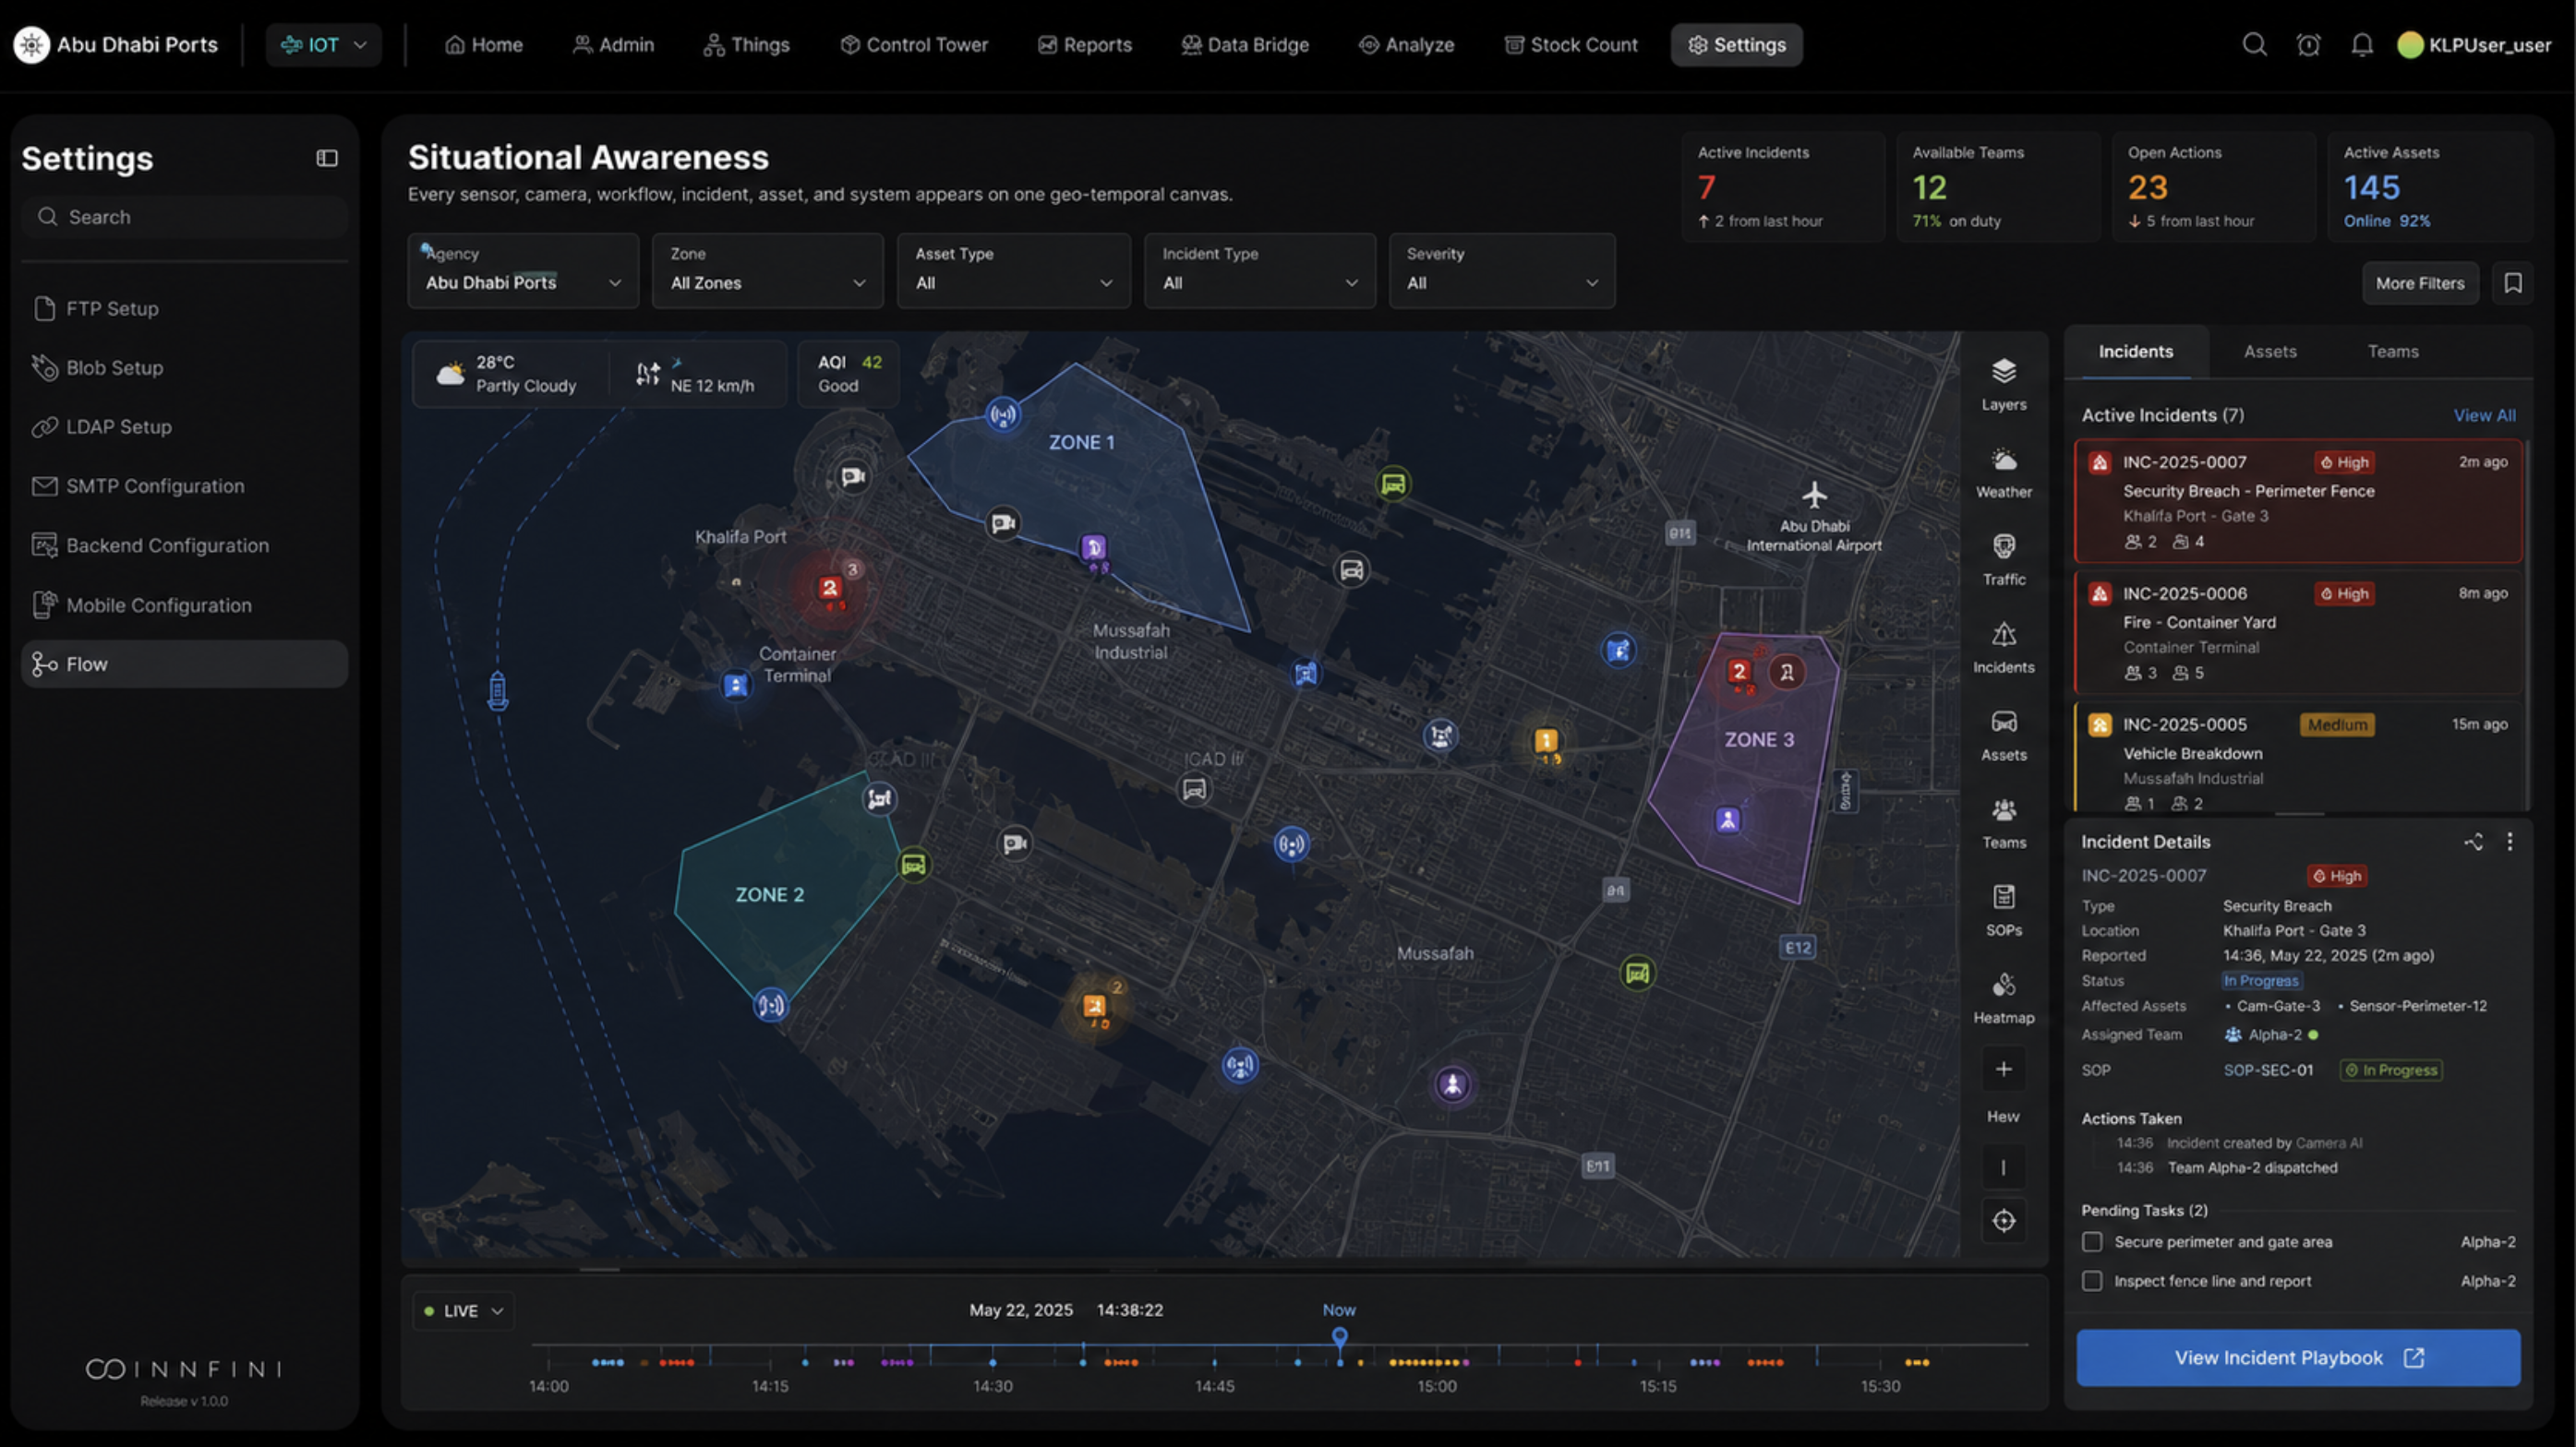Open incident card INC-2025-0006
2576x1447 pixels.
[2298, 632]
